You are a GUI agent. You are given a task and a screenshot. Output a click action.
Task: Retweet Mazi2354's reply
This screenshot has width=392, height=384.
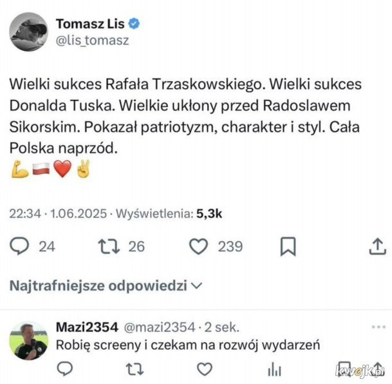[135, 369]
